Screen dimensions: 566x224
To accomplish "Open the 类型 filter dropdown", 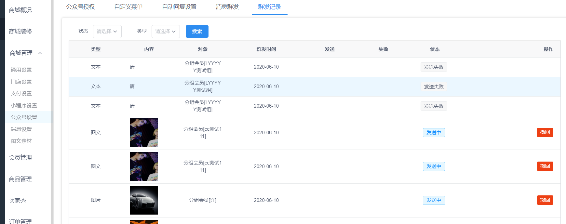I will [x=166, y=32].
